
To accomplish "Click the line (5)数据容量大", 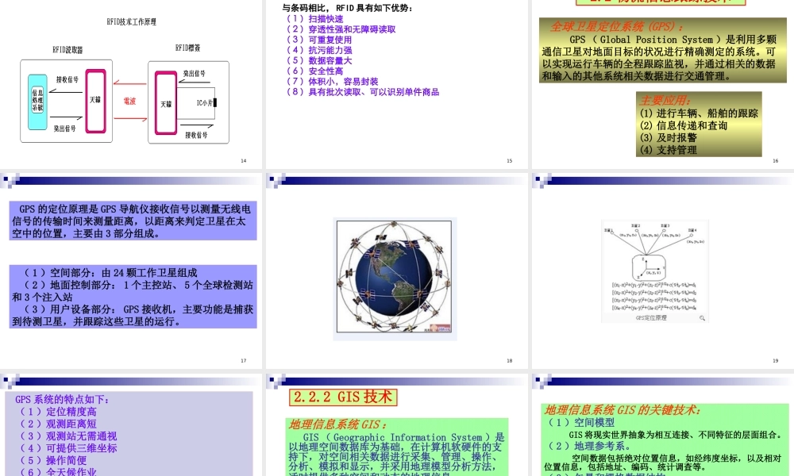I will pos(318,61).
